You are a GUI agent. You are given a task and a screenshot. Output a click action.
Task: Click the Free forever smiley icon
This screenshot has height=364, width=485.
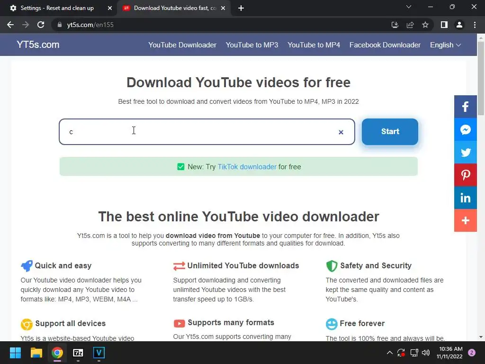pyautogui.click(x=332, y=324)
